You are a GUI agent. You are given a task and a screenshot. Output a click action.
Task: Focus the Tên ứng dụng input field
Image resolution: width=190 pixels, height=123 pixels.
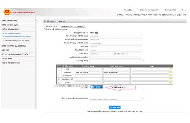click(116, 61)
